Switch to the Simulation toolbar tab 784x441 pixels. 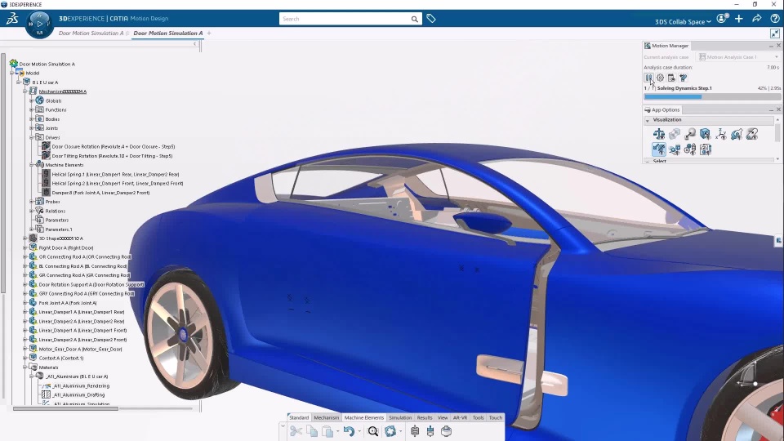tap(400, 417)
